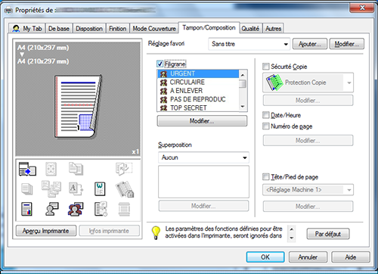Click the icon beside TOP SECRET watermark
The image size is (378, 274).
tap(164, 108)
